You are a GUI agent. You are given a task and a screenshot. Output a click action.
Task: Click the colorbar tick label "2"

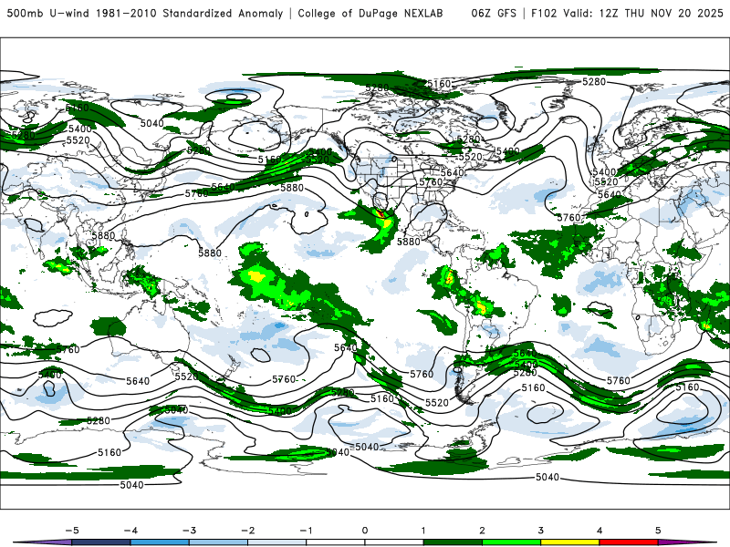click(x=482, y=531)
